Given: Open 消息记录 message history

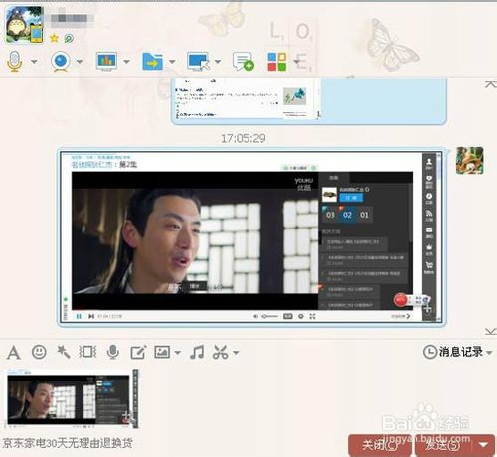Looking at the screenshot, I should tap(453, 352).
